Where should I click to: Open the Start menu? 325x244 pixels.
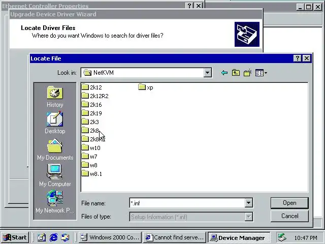pyautogui.click(x=15, y=237)
